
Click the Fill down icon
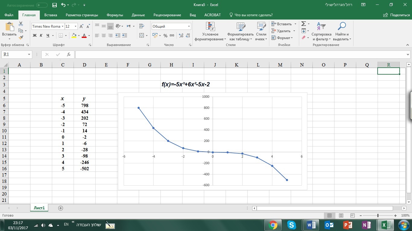(x=304, y=31)
